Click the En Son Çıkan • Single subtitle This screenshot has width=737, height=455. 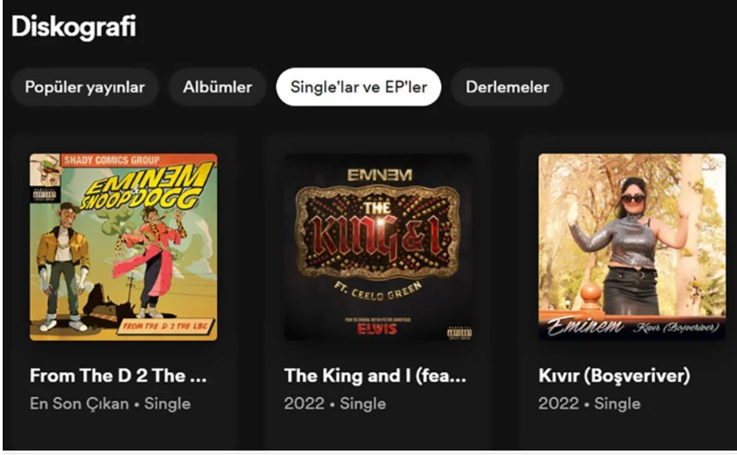[x=110, y=404]
